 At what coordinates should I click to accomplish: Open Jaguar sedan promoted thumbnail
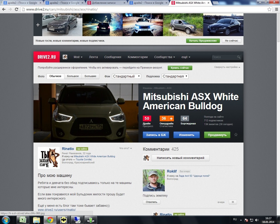223,25
